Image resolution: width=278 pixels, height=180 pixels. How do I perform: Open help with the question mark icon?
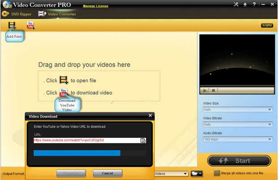[254, 4]
